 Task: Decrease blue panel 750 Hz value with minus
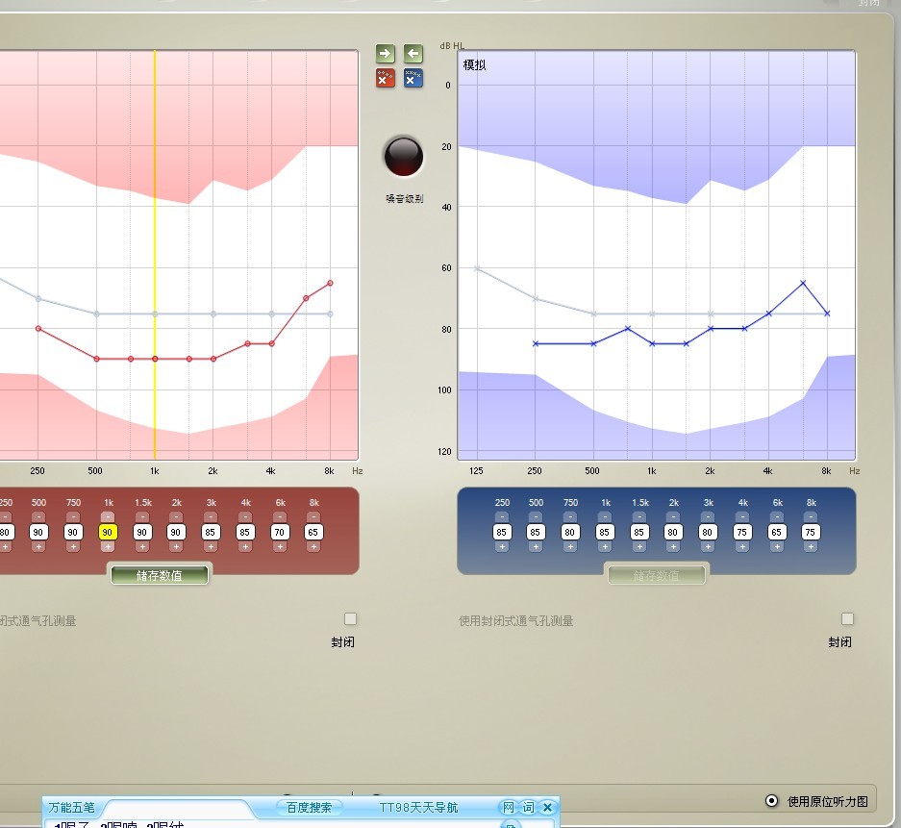tap(570, 517)
